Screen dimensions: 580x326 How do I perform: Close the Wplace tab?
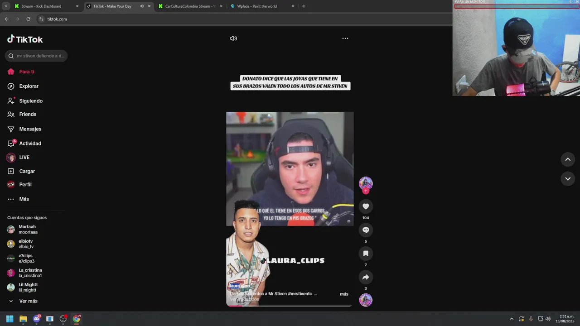(x=293, y=6)
